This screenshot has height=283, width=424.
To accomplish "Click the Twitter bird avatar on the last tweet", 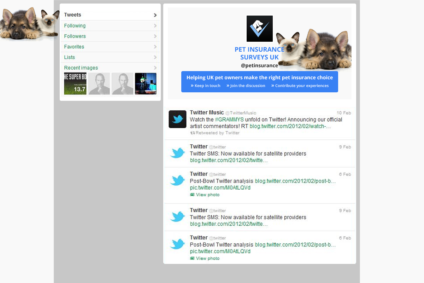I will coord(177,244).
